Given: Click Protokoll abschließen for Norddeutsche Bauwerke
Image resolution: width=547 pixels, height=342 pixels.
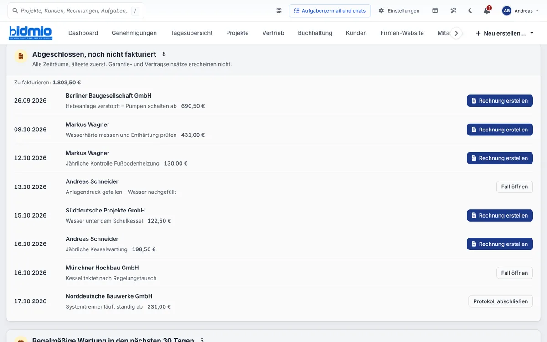Looking at the screenshot, I should click(x=501, y=301).
